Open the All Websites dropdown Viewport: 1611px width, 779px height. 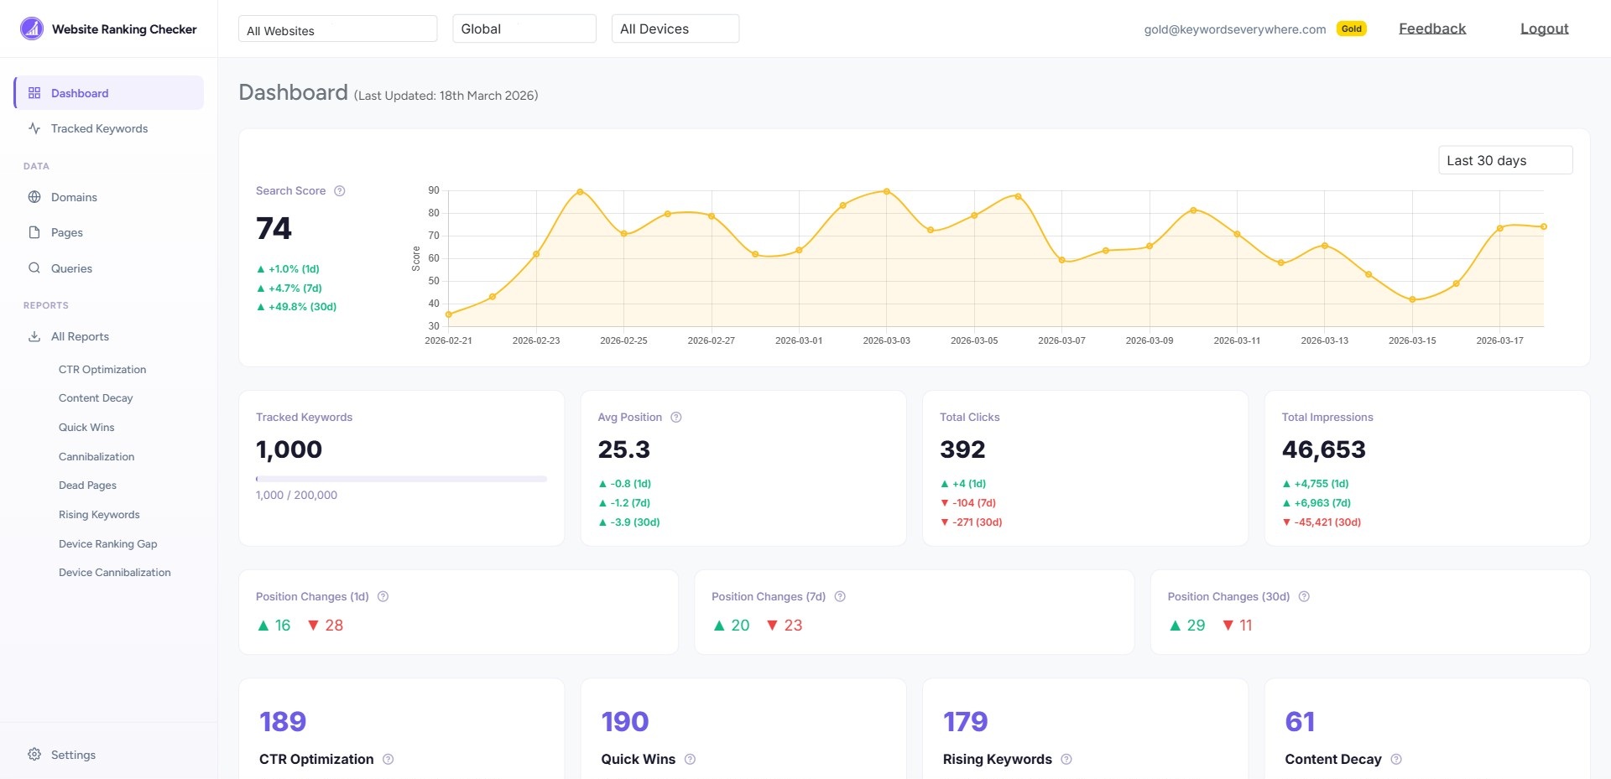(x=337, y=28)
